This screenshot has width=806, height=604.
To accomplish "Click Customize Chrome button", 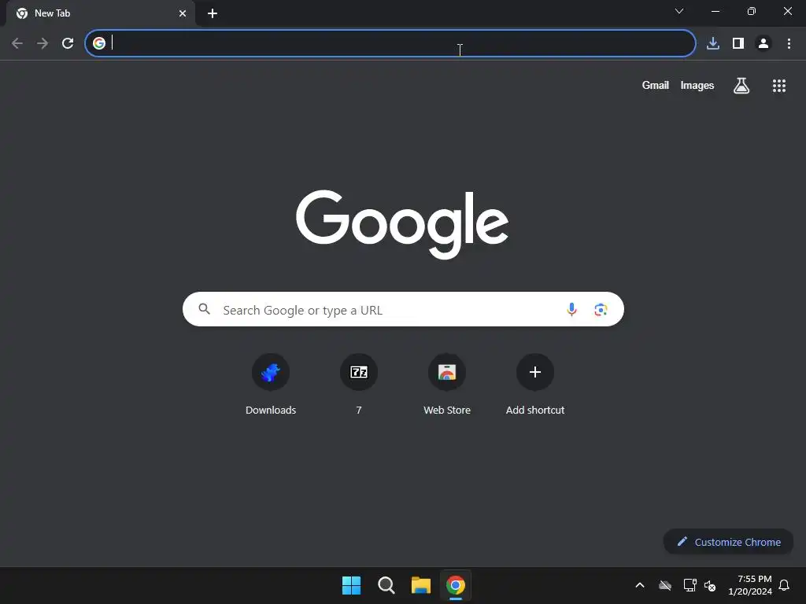I will tap(728, 542).
